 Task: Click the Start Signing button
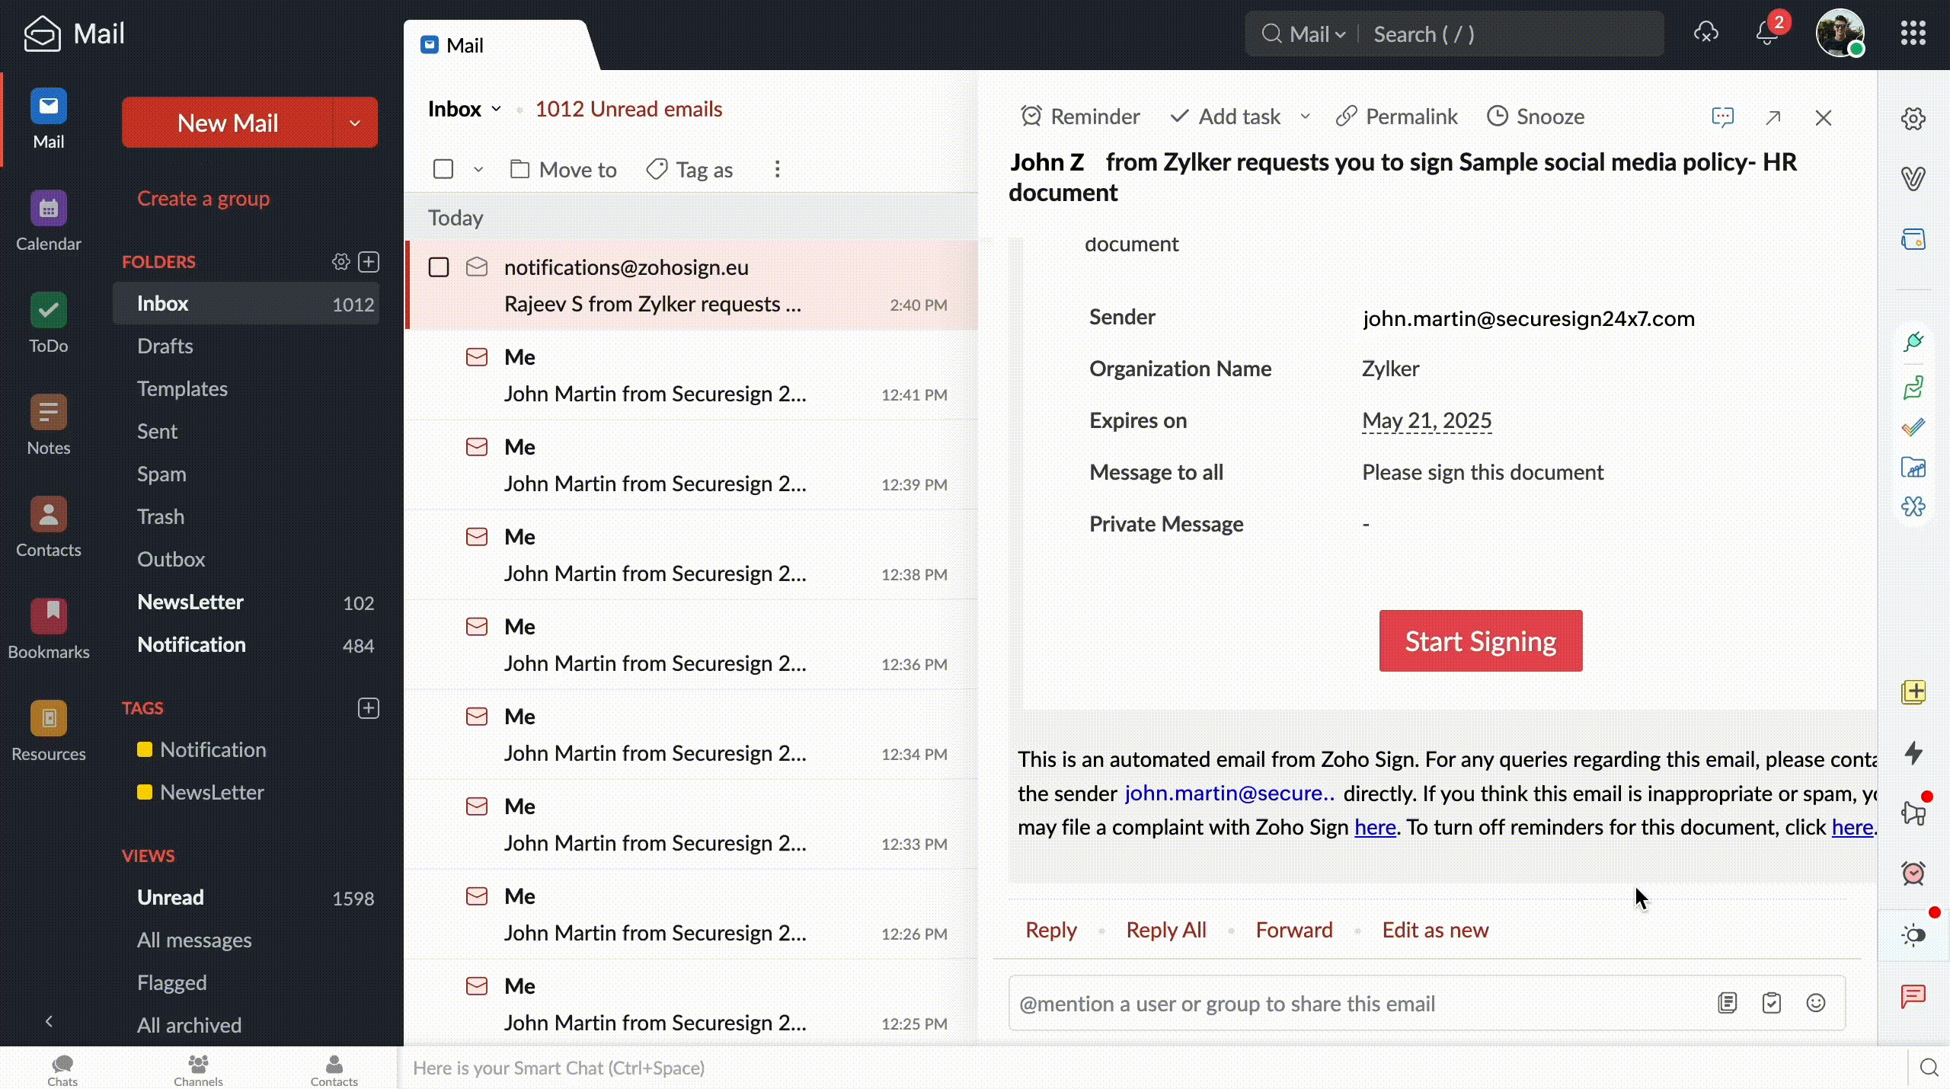point(1480,641)
